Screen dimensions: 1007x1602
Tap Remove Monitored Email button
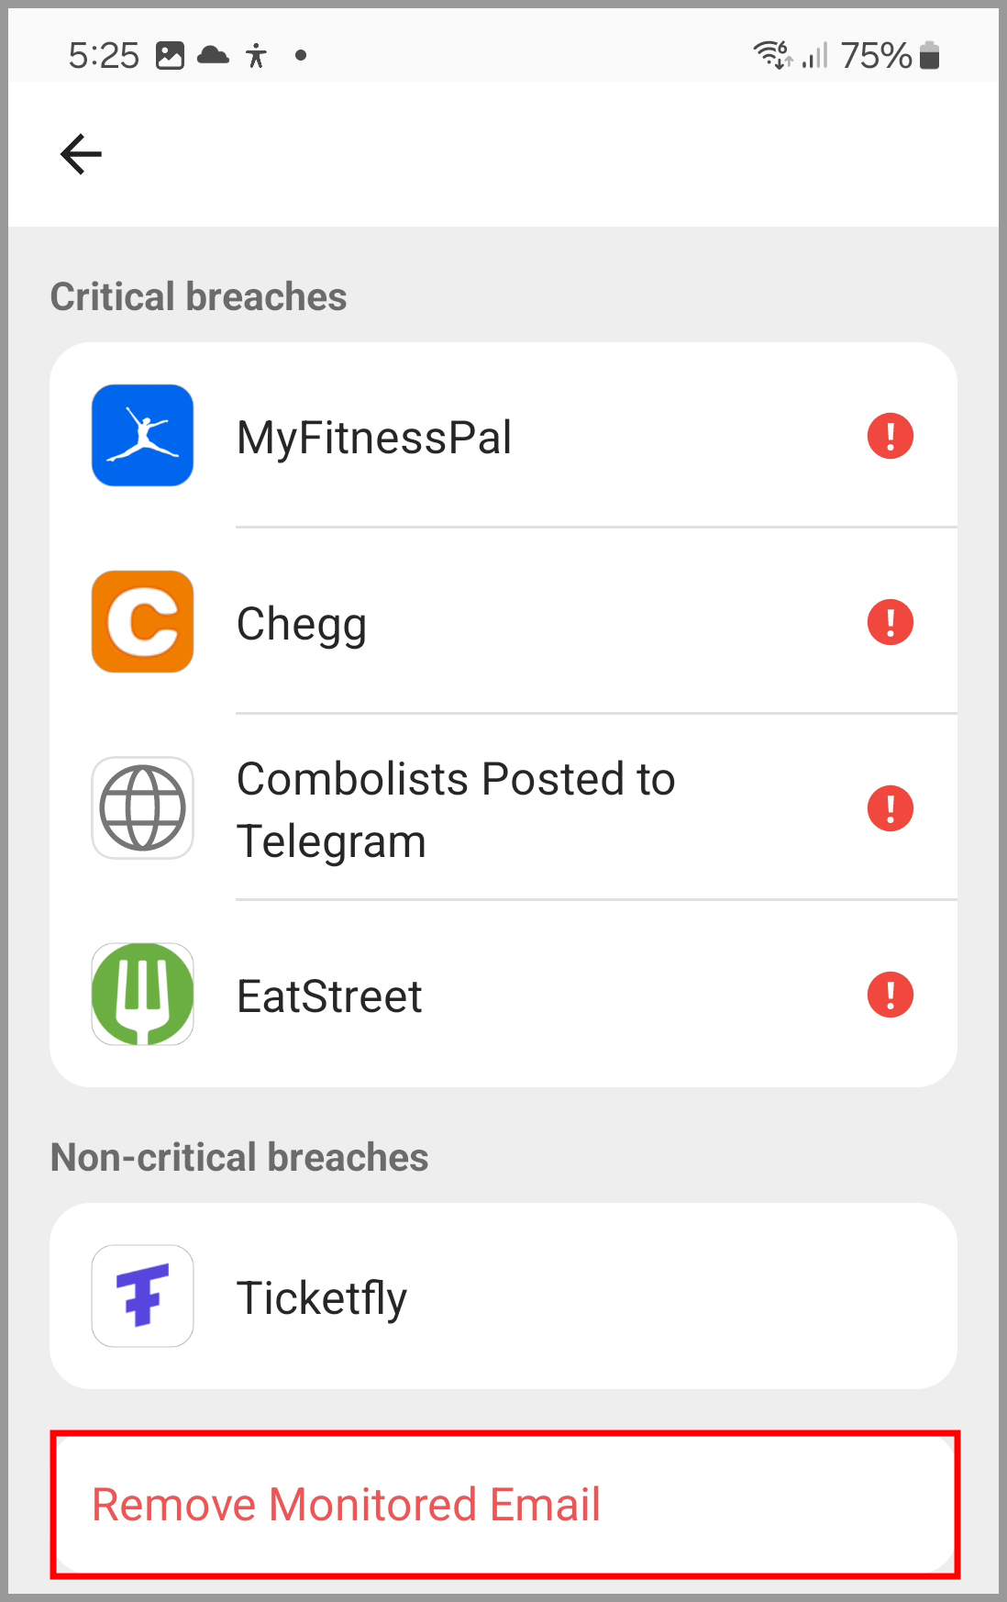(503, 1505)
